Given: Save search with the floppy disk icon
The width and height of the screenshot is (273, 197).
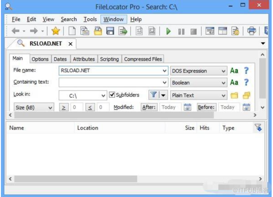Looking at the screenshot, I should pyautogui.click(x=110, y=31).
